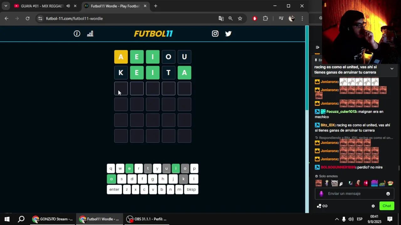
Task: Click the red extension icon
Action: point(255,18)
